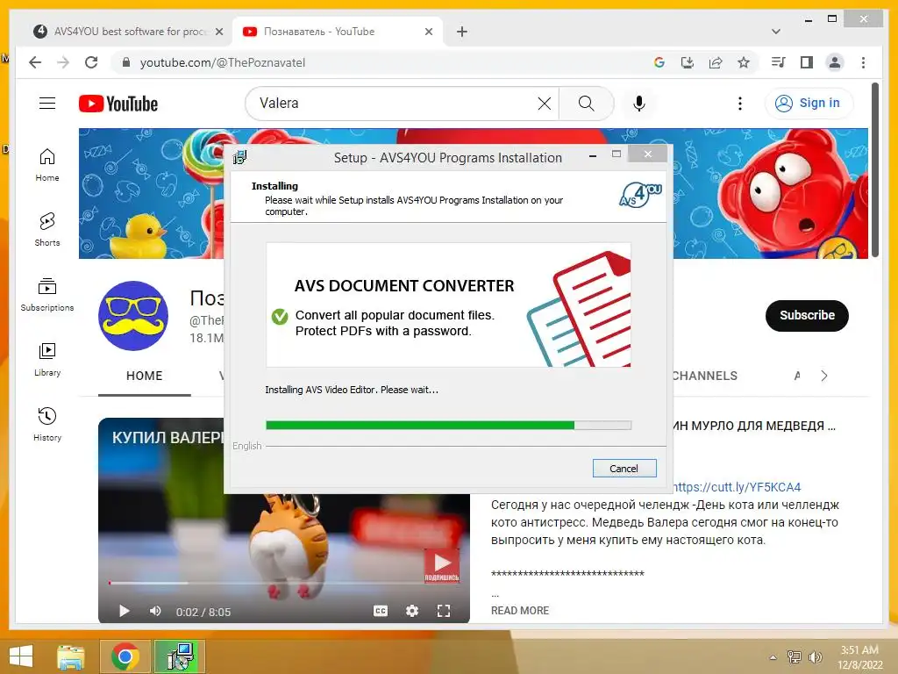The width and height of the screenshot is (898, 674).
Task: Bookmark this page with star
Action: [x=744, y=62]
